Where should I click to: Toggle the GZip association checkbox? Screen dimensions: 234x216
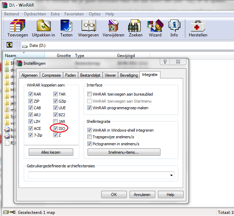(55, 101)
